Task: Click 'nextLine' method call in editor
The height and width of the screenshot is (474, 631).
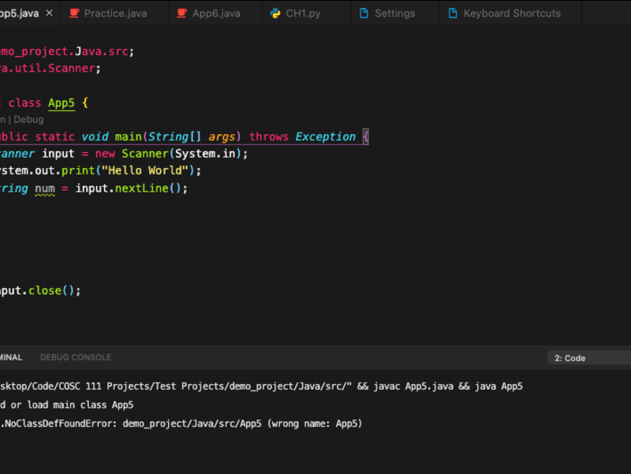Action: 142,188
